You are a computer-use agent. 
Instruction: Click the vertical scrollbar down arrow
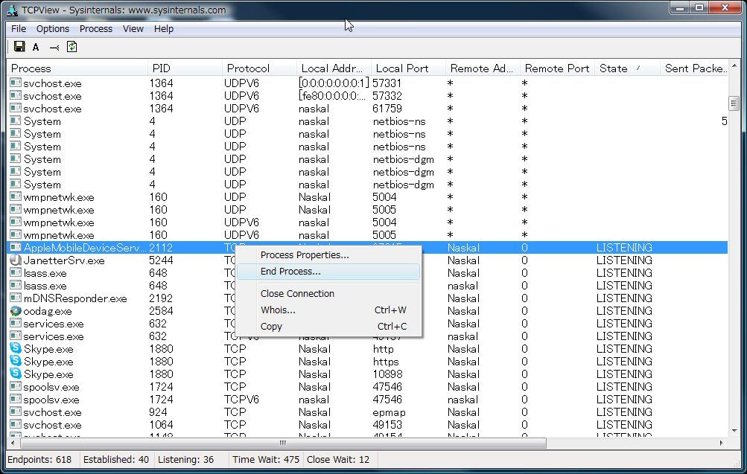point(734,431)
